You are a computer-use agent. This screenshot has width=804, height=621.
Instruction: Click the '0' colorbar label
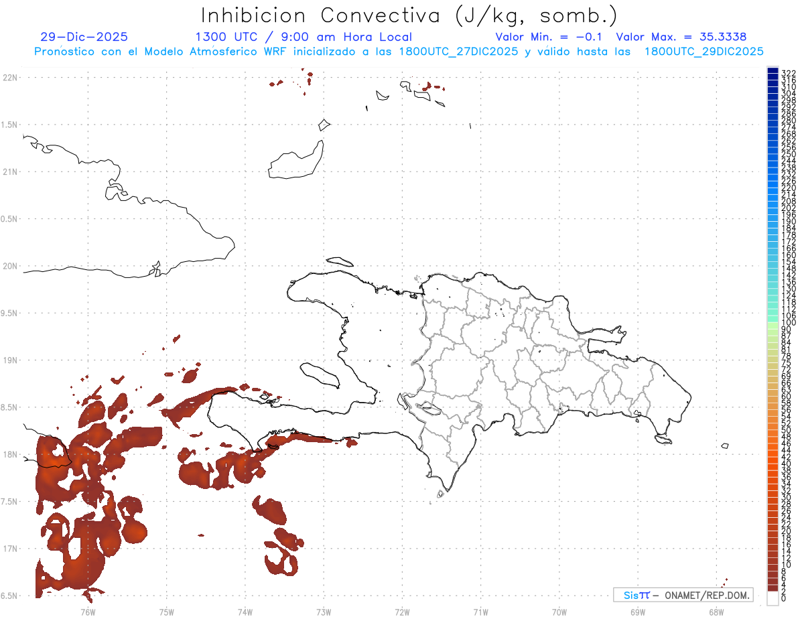(x=783, y=598)
